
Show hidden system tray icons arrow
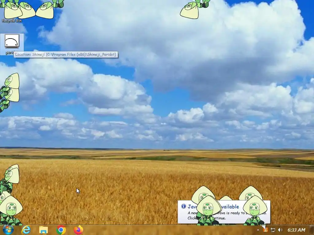pos(258,230)
